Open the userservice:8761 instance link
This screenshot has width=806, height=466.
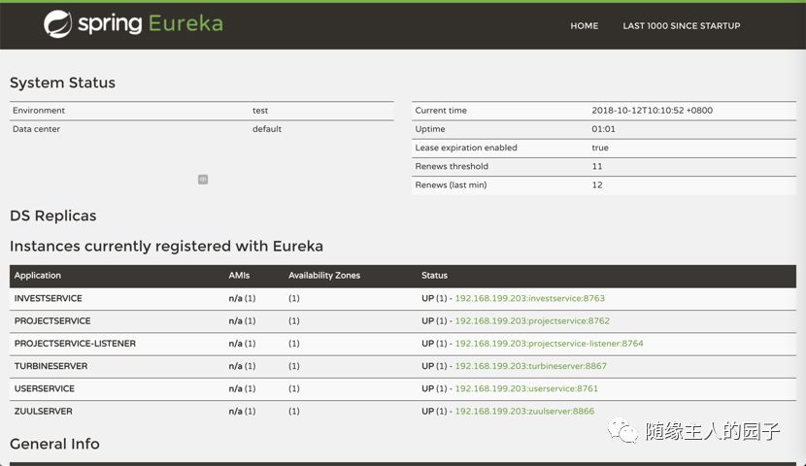[x=526, y=388]
